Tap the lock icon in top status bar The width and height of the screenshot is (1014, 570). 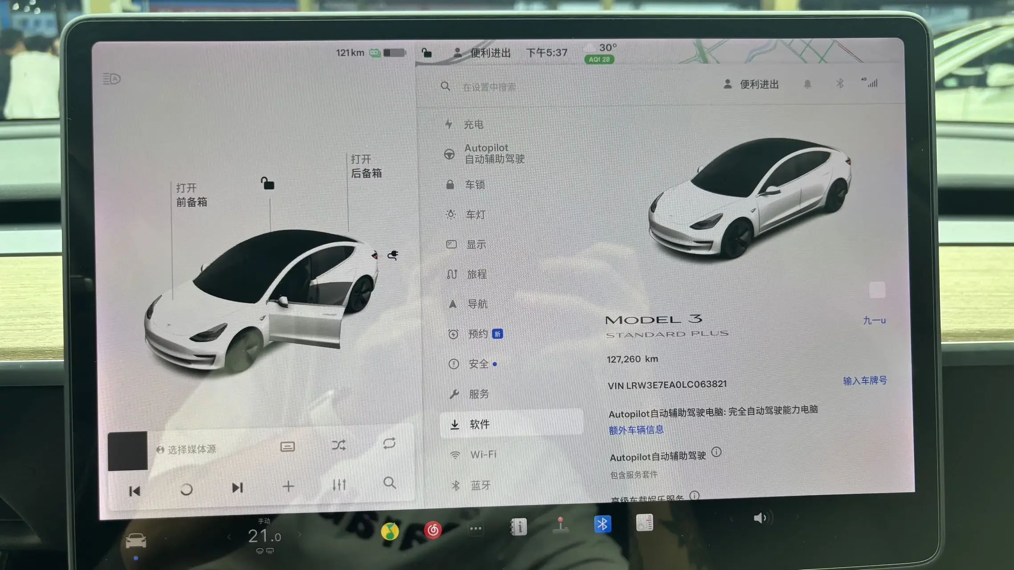click(x=426, y=53)
